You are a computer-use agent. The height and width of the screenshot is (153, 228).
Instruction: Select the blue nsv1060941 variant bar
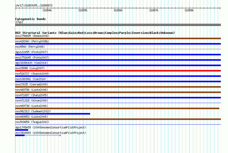(x=118, y=81)
